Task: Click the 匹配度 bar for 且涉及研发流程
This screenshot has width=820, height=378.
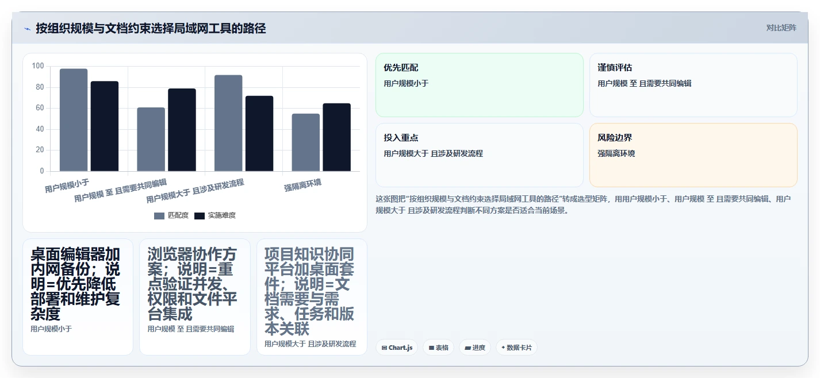Action: 228,123
